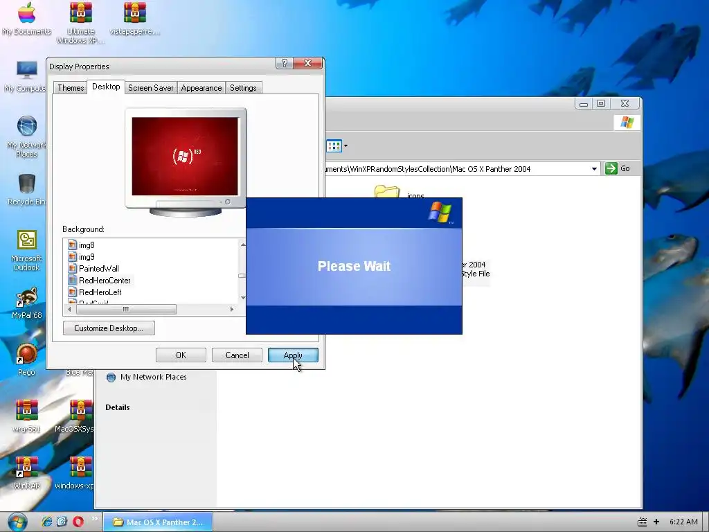Click the background list scroll-down arrow

tap(243, 297)
